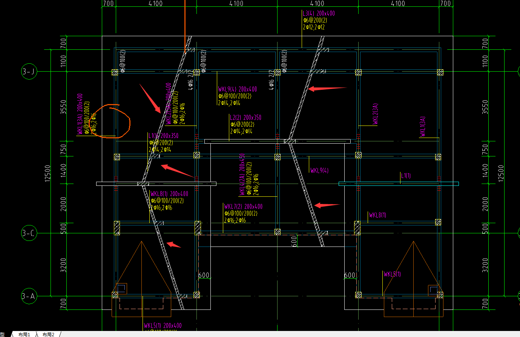Viewport: 520px width, 337px height.
Task: Click the short vertical WKL1(3A) label
Action: [423, 126]
